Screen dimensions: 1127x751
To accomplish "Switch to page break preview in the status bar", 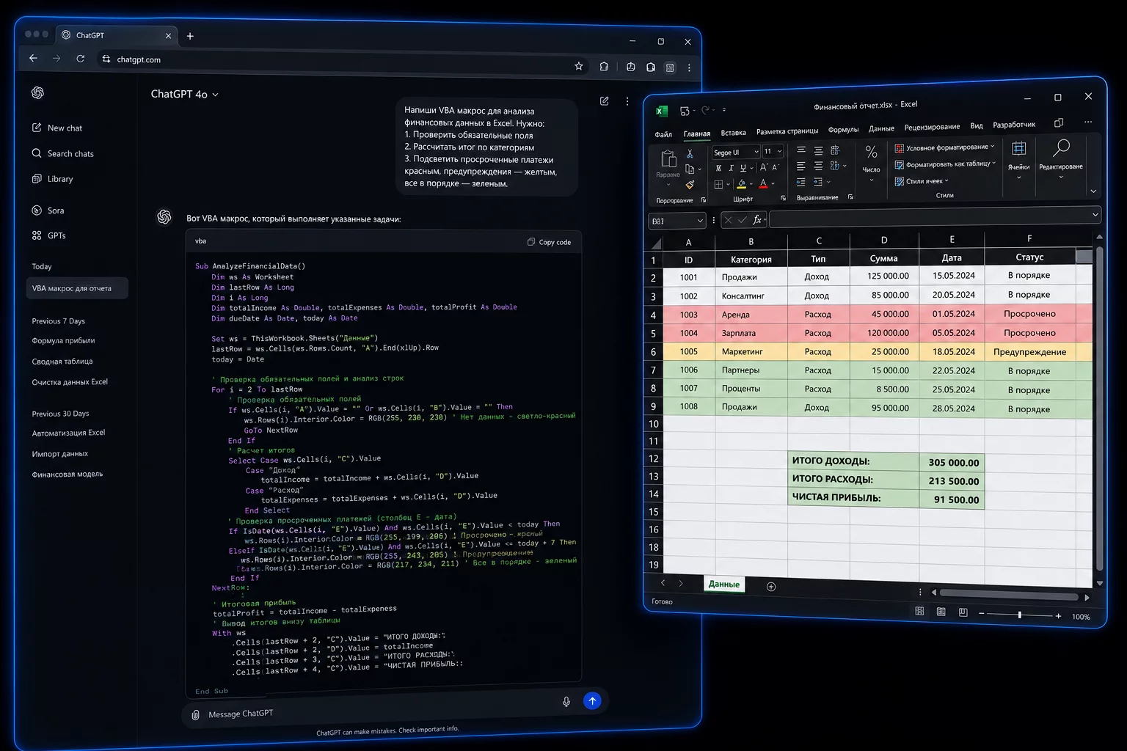I will (963, 612).
